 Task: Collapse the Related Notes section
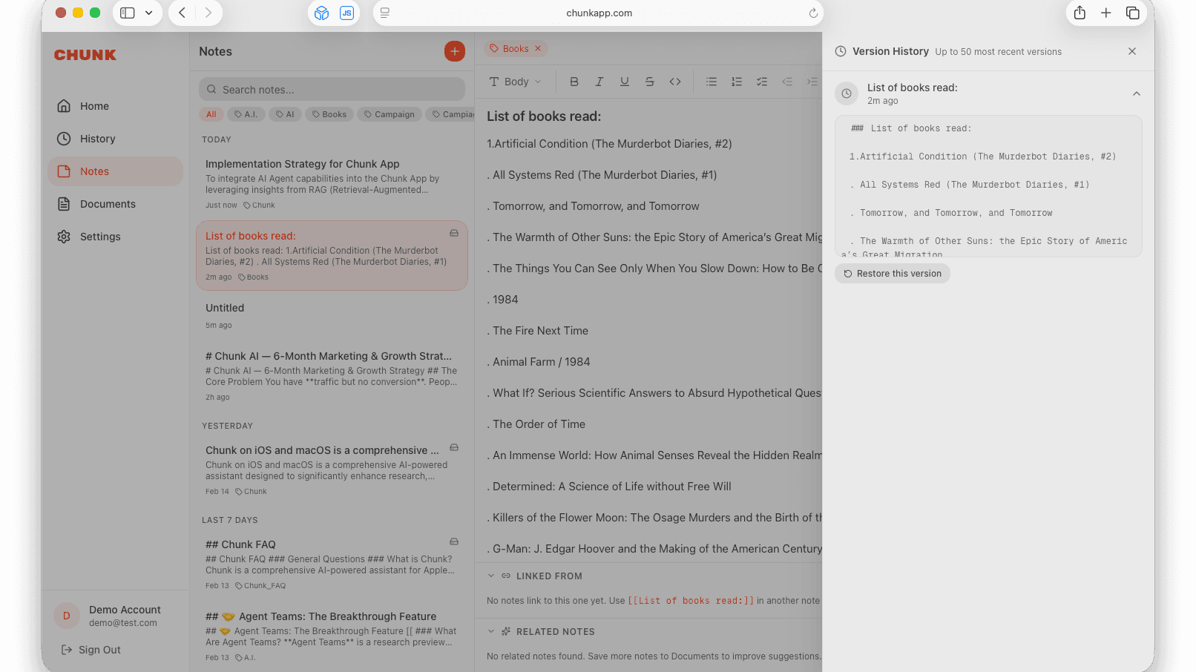click(x=491, y=631)
